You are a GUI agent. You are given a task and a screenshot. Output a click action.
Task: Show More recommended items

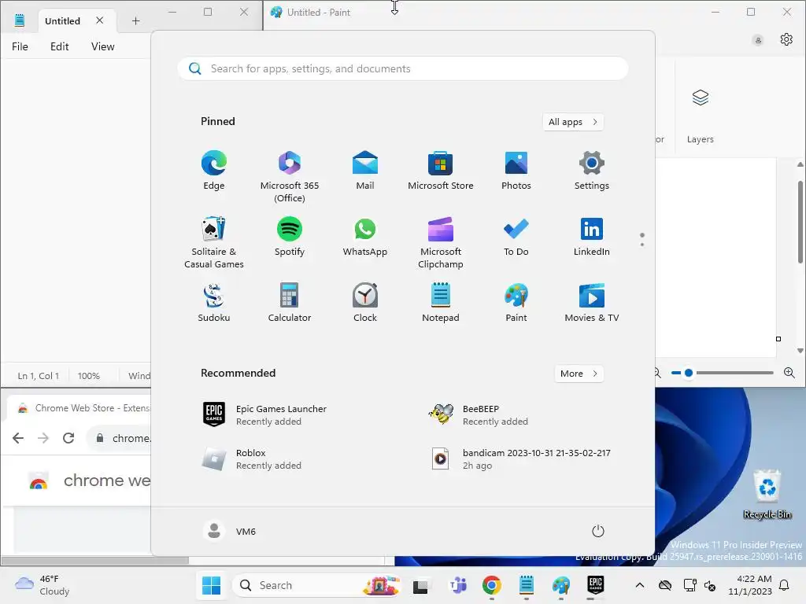pyautogui.click(x=579, y=374)
